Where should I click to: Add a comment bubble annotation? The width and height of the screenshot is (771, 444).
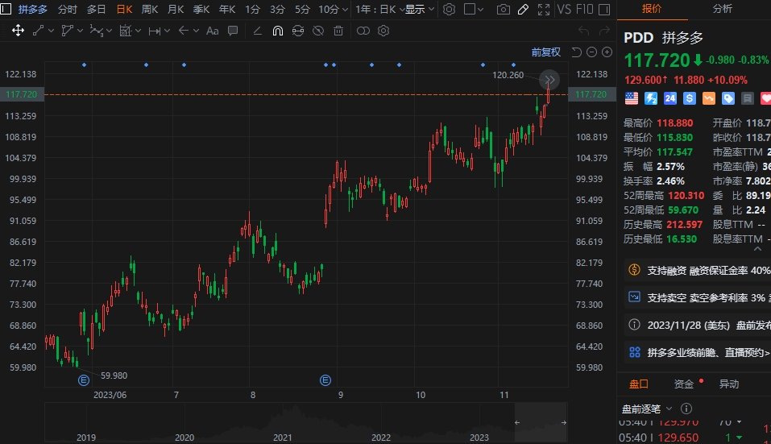[x=233, y=31]
